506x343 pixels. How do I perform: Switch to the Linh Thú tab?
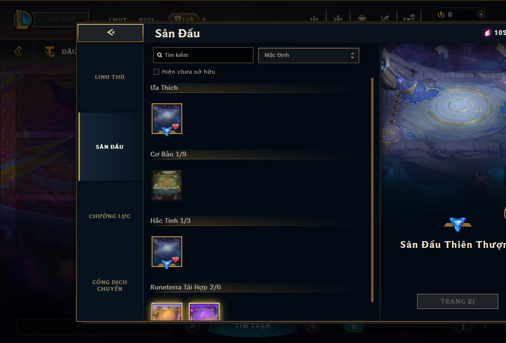tap(110, 77)
